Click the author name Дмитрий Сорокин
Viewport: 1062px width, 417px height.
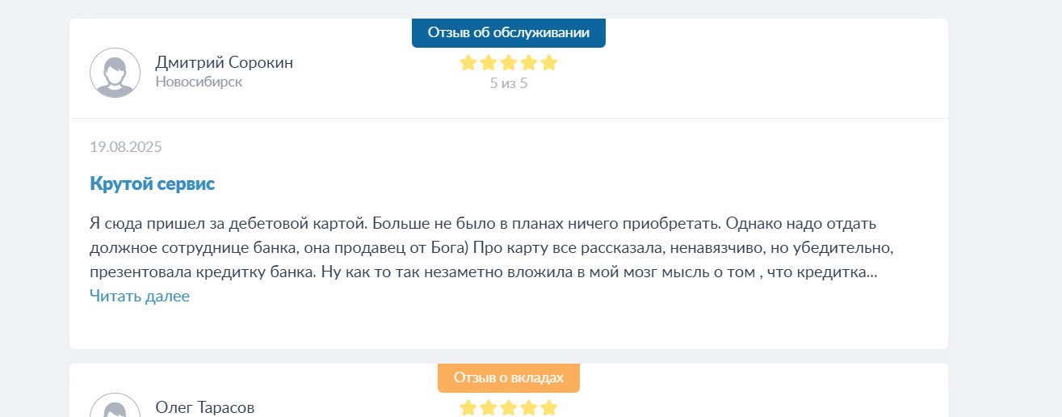coord(225,62)
